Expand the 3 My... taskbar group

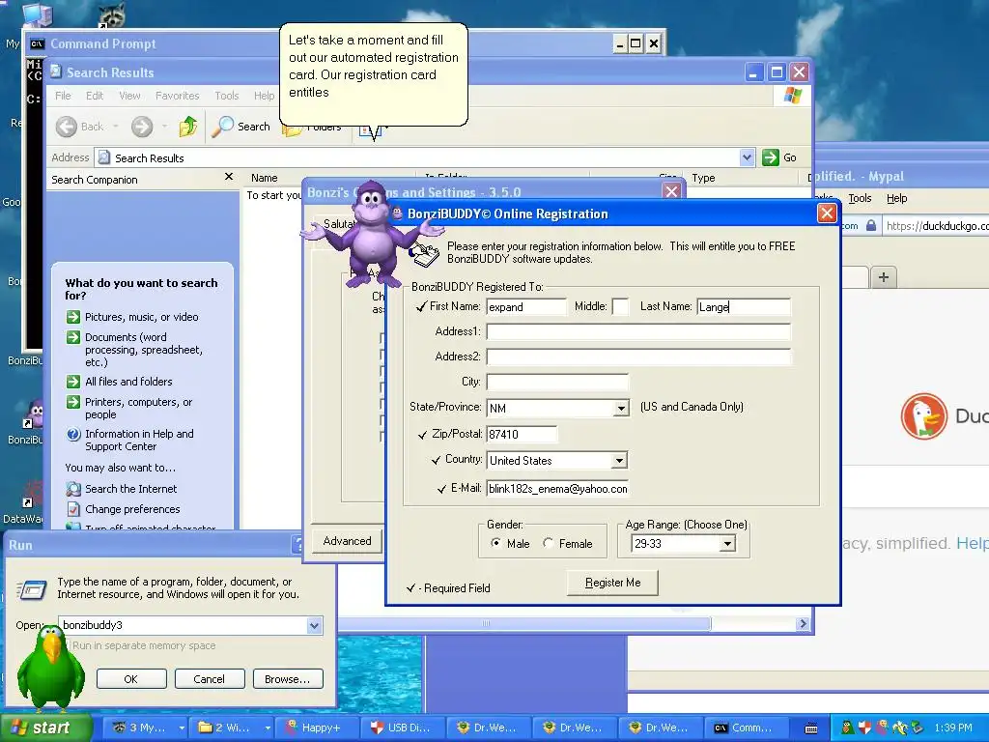pos(182,728)
